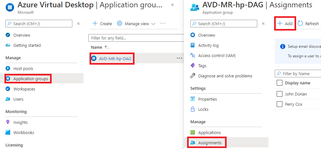Click the Access control people icon

coord(193,55)
